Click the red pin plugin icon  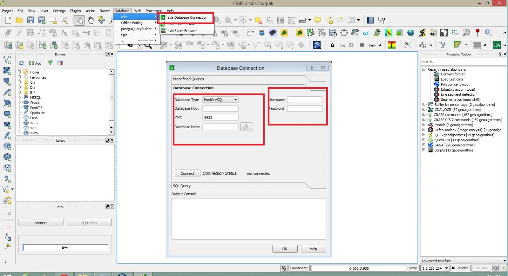pyautogui.click(x=477, y=32)
